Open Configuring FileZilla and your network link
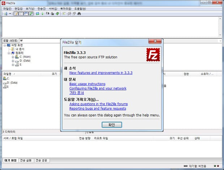224x170 pixels. [98, 88]
